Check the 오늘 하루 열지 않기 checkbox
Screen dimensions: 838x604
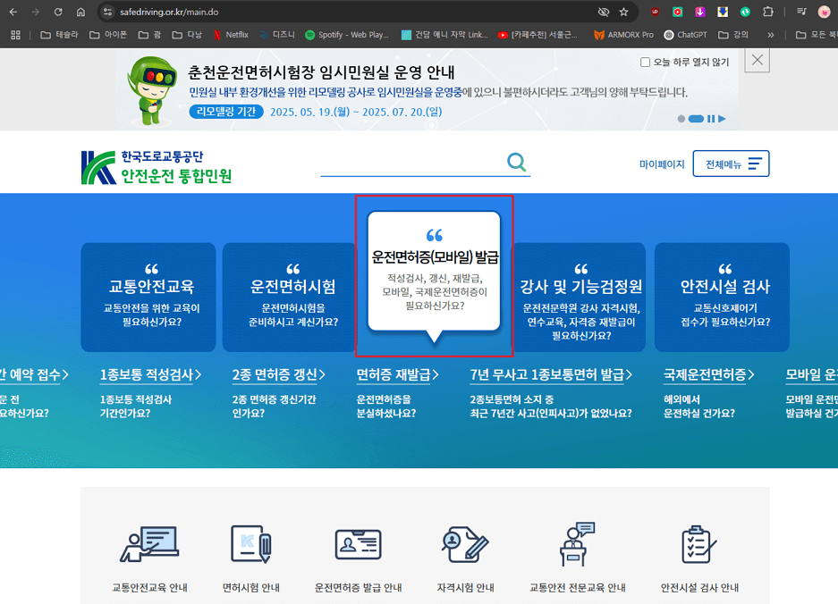pos(644,60)
